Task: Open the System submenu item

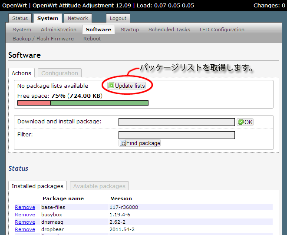Action: coord(22,30)
